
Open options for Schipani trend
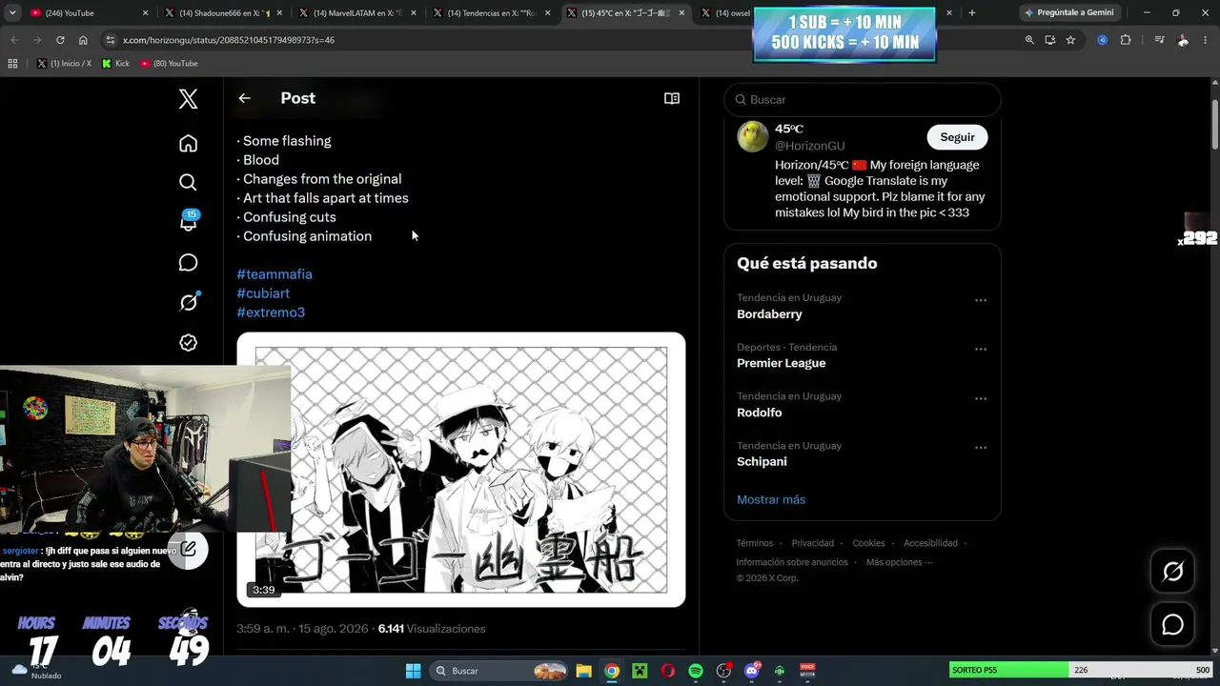click(x=980, y=448)
